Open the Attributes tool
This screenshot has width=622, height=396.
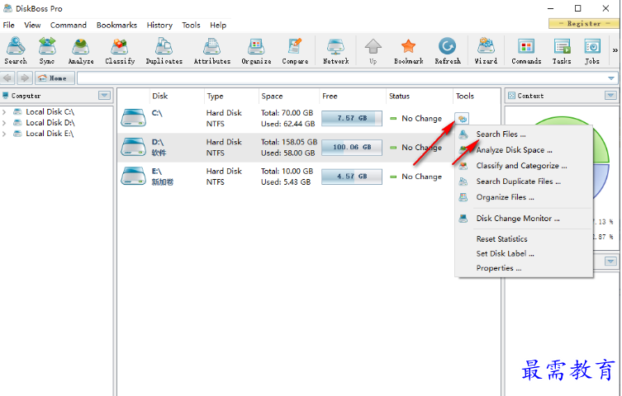click(211, 50)
